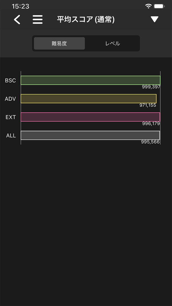Select the 難易度 segment

[59, 44]
